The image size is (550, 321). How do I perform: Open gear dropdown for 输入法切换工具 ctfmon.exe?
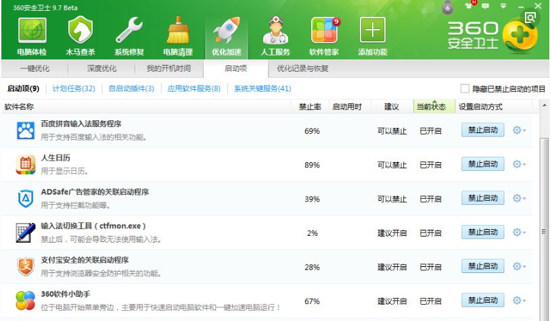pyautogui.click(x=519, y=232)
